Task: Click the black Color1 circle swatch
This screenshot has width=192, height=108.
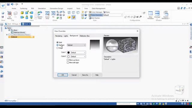Action: [69, 52]
